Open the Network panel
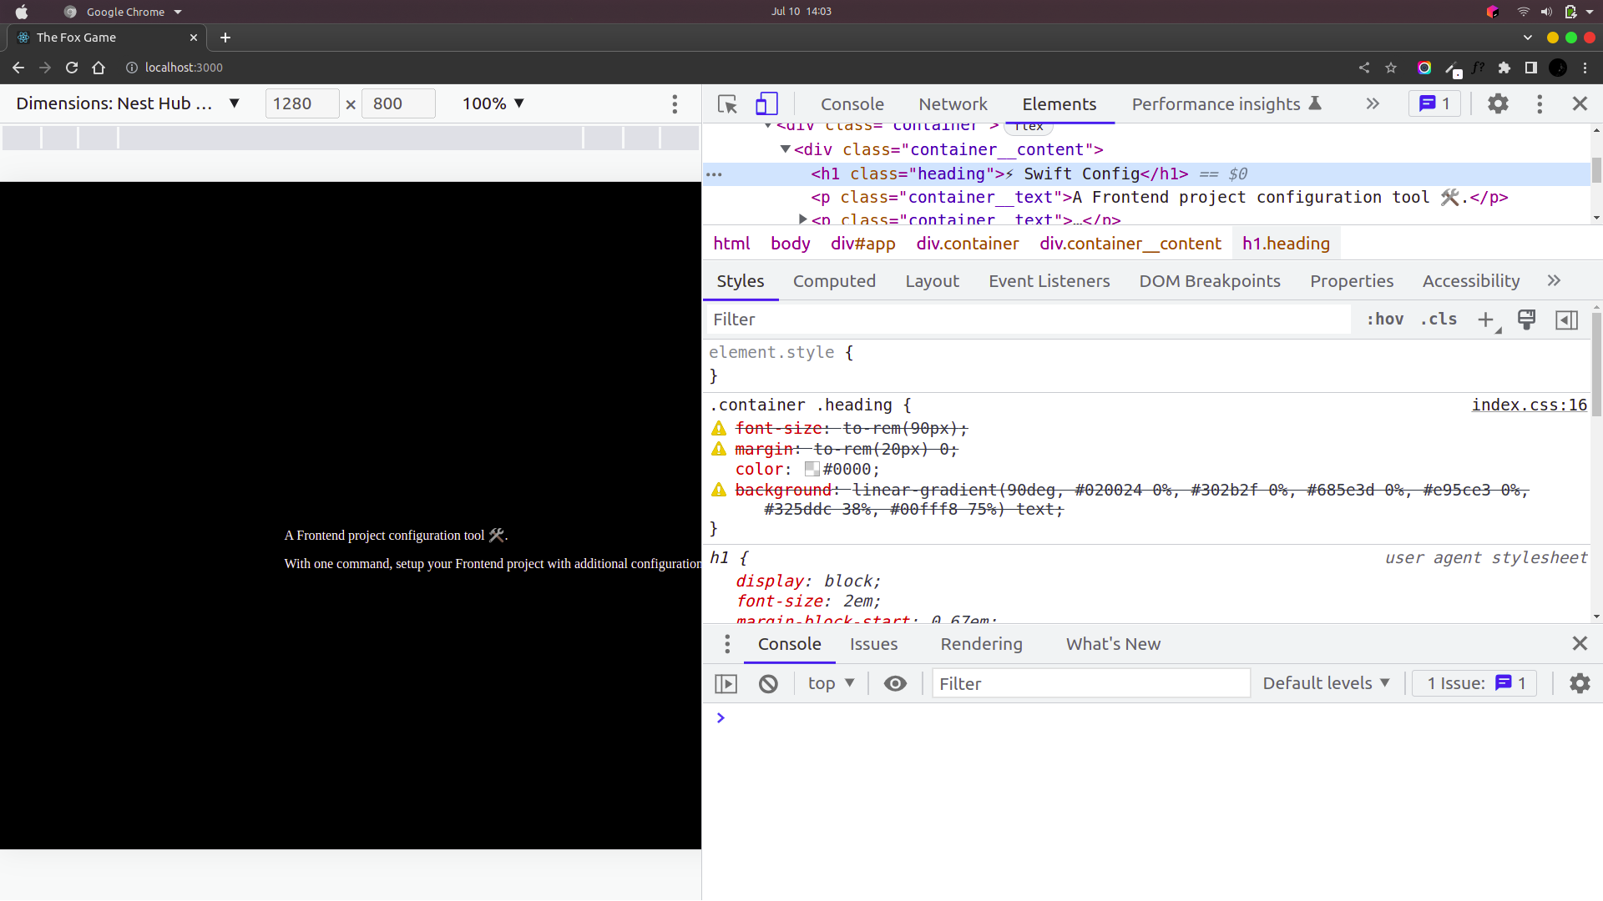The width and height of the screenshot is (1603, 901). [953, 103]
